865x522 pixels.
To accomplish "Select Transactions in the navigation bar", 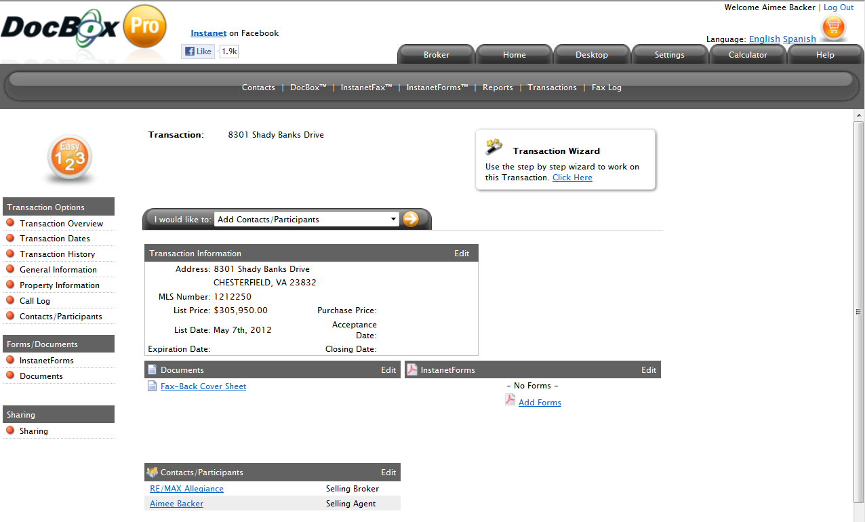I will pos(552,87).
